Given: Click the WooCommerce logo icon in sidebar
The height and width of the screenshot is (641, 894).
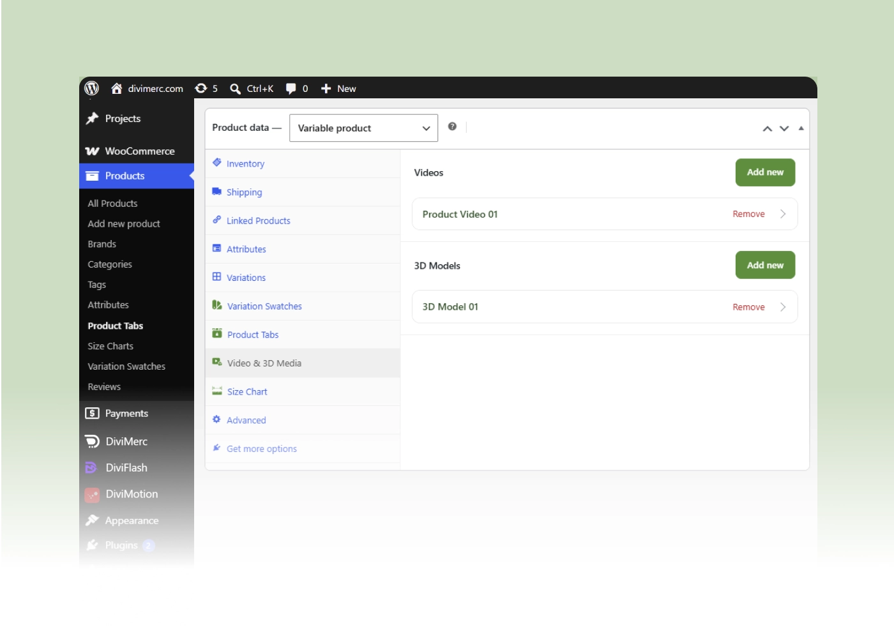Looking at the screenshot, I should [92, 151].
